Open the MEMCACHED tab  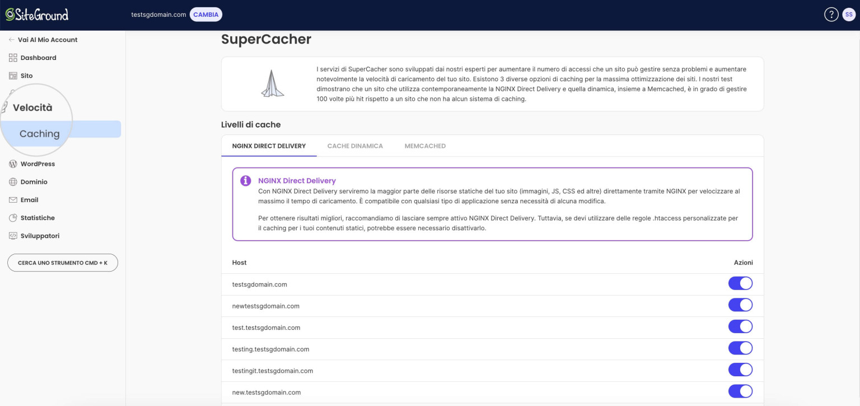point(425,146)
